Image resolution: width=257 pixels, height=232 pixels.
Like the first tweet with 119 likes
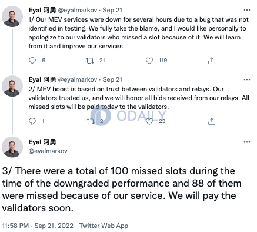pyautogui.click(x=149, y=61)
